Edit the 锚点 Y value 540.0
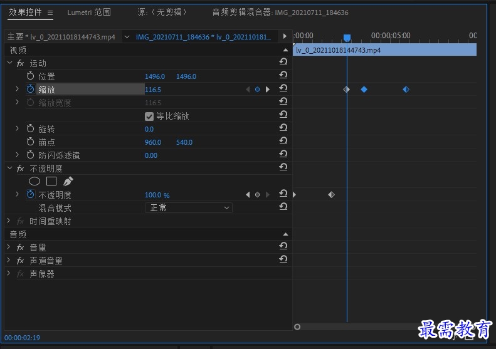 pos(184,143)
